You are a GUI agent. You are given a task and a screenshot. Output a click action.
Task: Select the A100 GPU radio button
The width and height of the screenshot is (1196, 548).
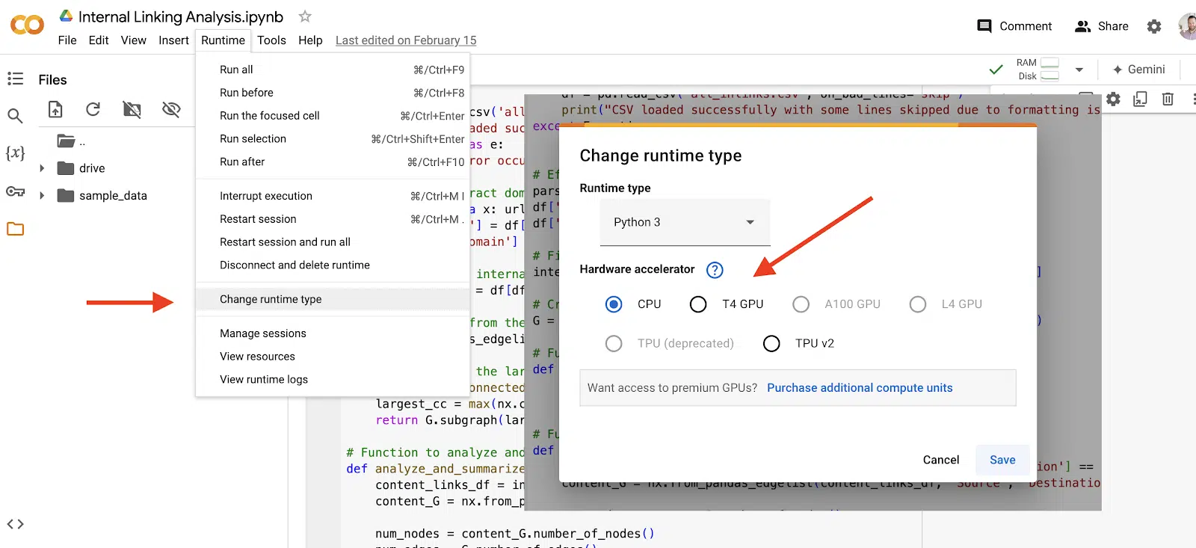[x=801, y=304]
